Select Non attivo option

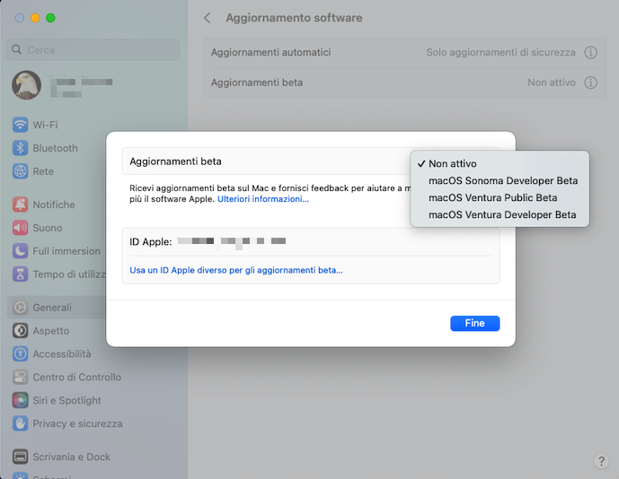500,163
